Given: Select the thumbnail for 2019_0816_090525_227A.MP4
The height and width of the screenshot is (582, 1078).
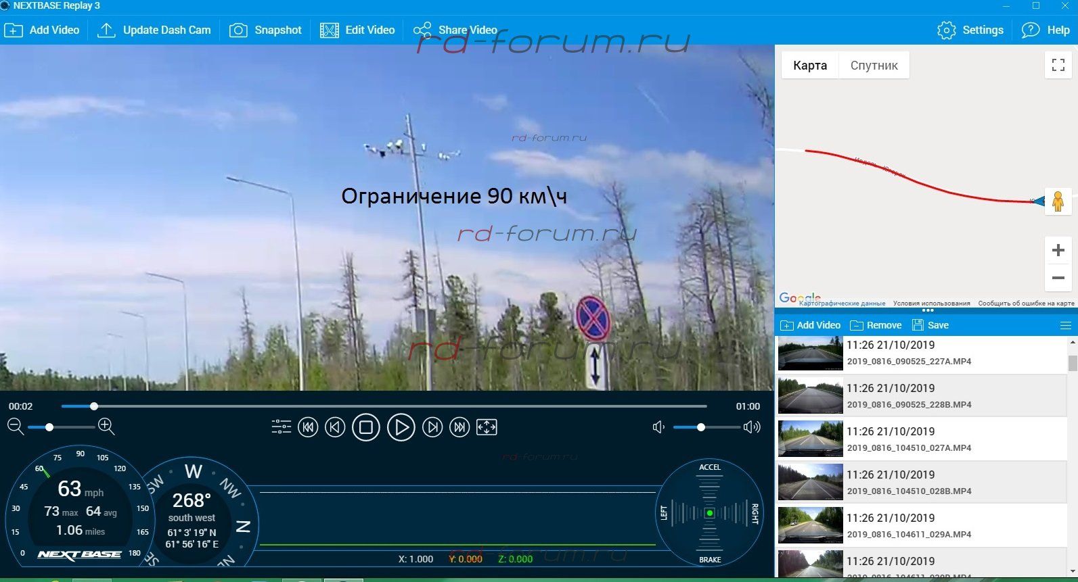Looking at the screenshot, I should pyautogui.click(x=810, y=353).
